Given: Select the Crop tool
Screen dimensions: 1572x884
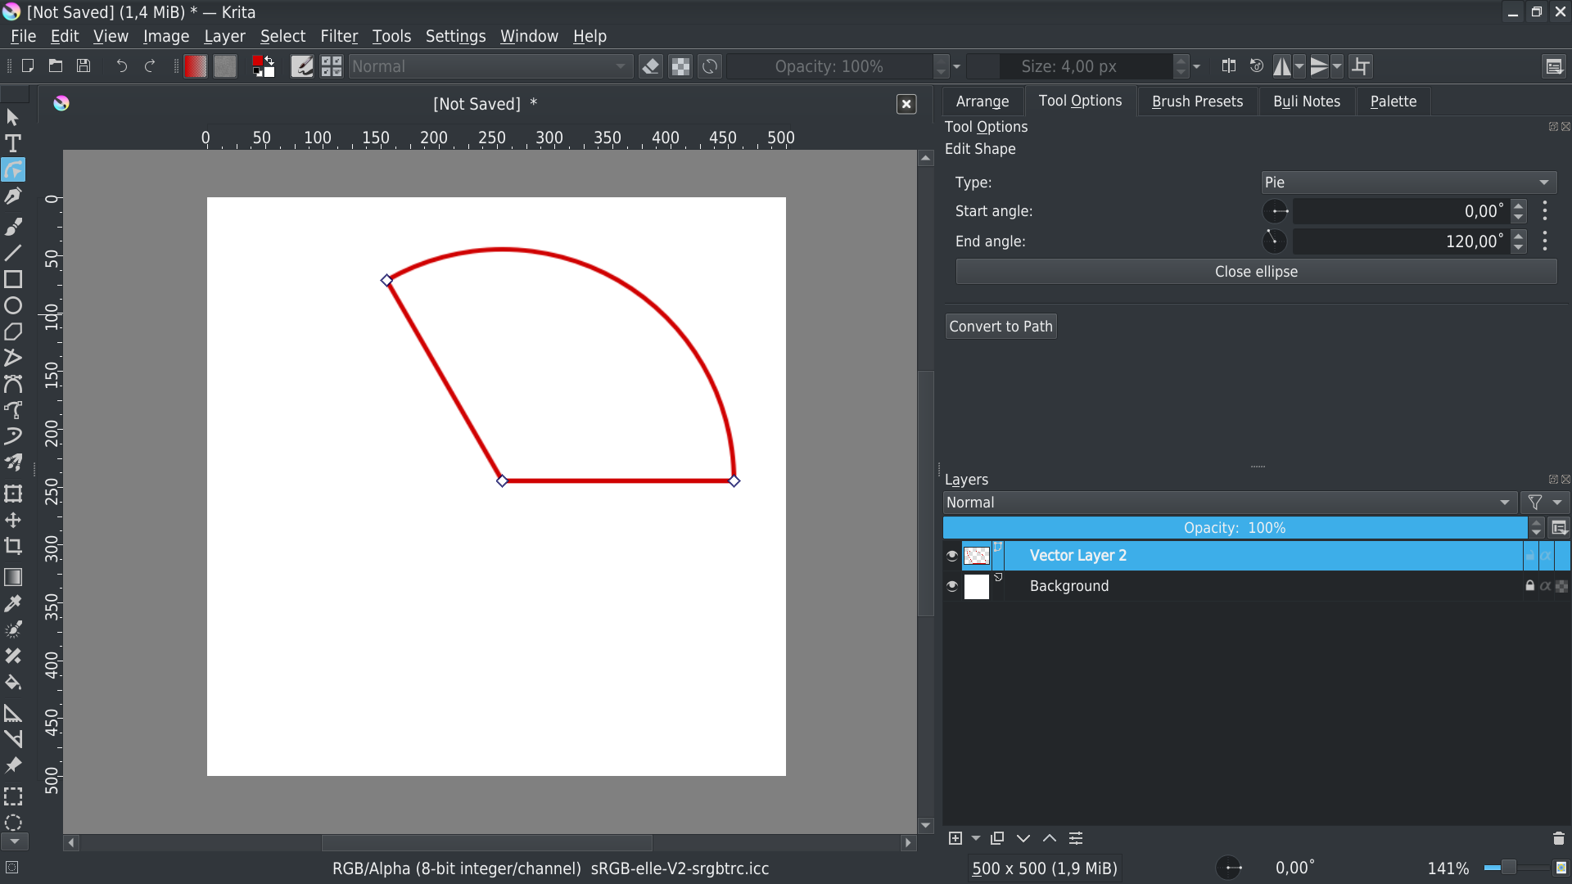Looking at the screenshot, I should pos(13,546).
